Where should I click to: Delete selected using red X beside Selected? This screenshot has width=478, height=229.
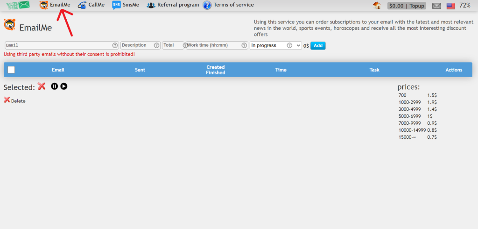click(x=42, y=86)
